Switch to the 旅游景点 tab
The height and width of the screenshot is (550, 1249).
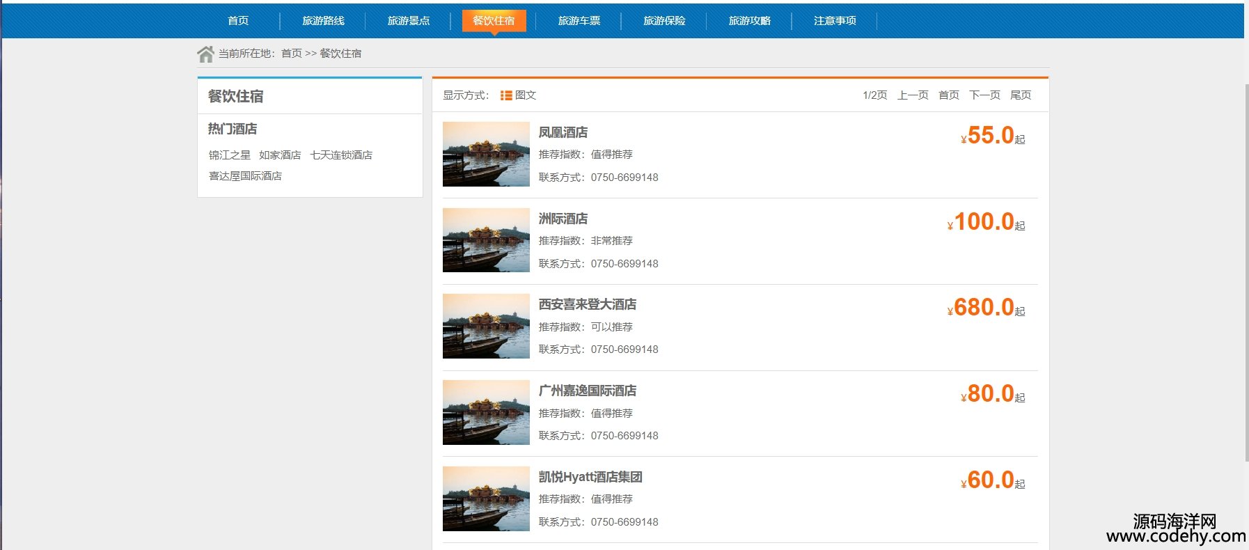[x=409, y=21]
